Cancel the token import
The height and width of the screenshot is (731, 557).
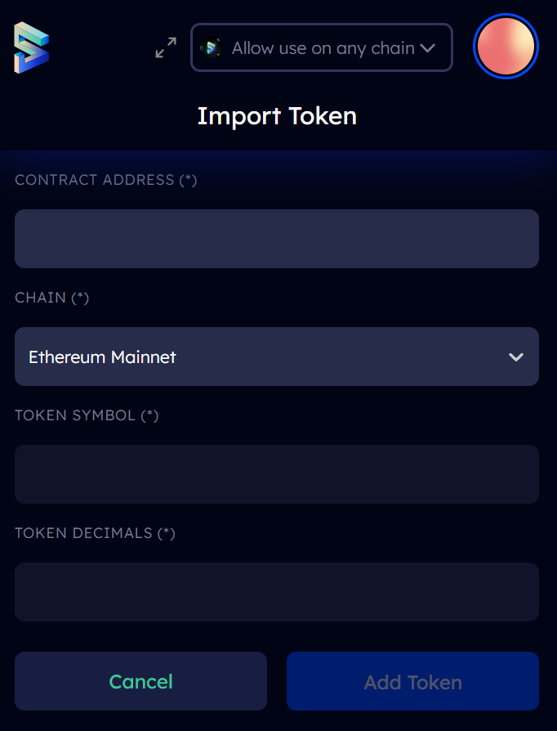(140, 681)
